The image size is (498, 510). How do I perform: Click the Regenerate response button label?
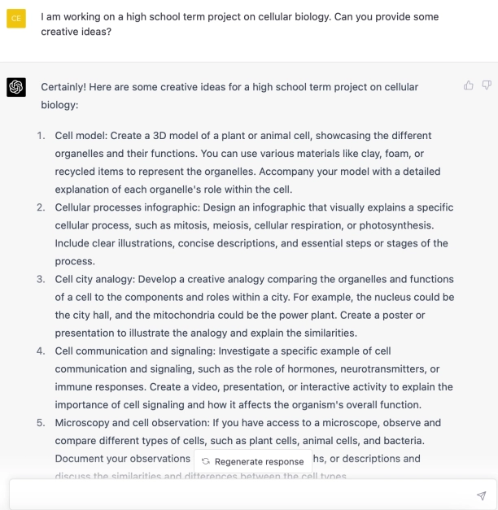[259, 461]
